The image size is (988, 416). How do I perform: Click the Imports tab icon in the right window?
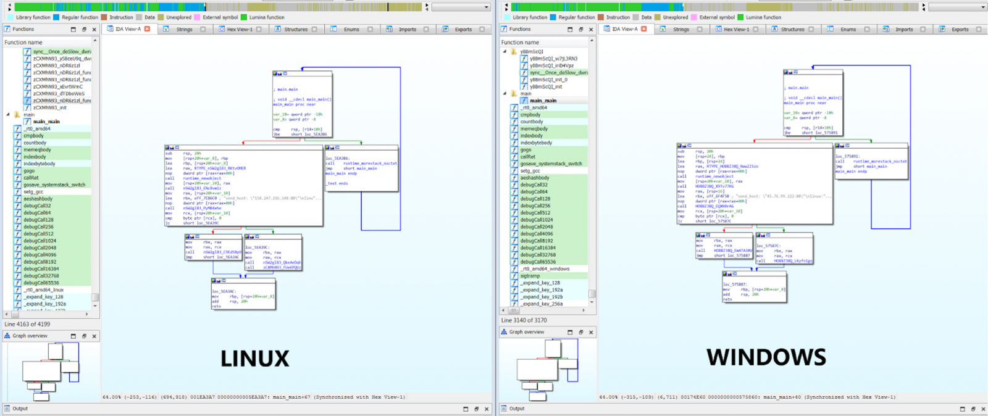coord(885,29)
